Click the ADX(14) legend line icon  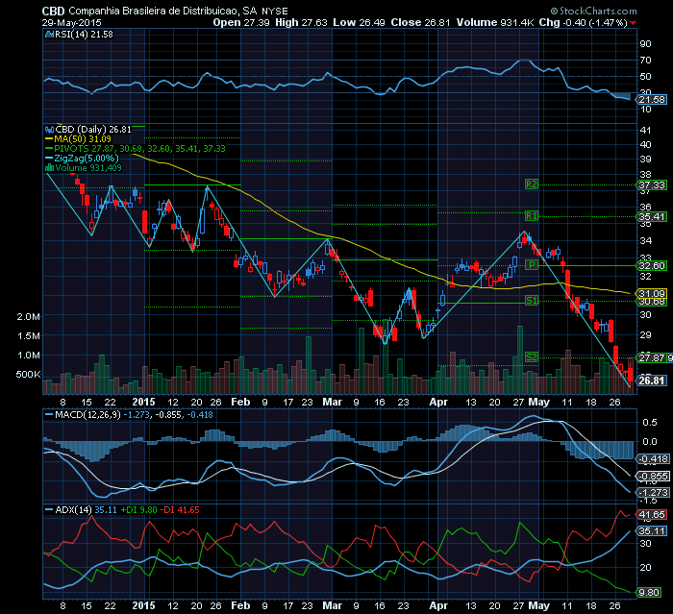(49, 481)
